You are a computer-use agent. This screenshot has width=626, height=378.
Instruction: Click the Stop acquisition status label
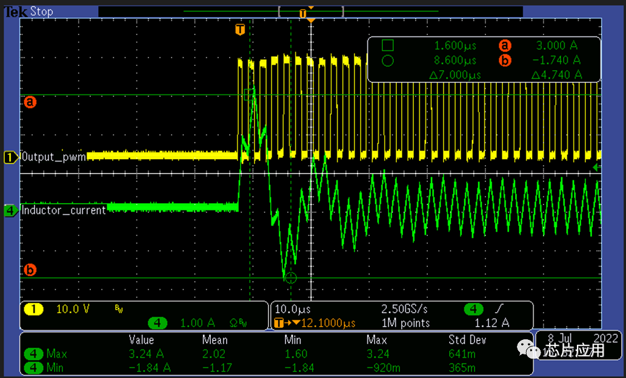[41, 11]
